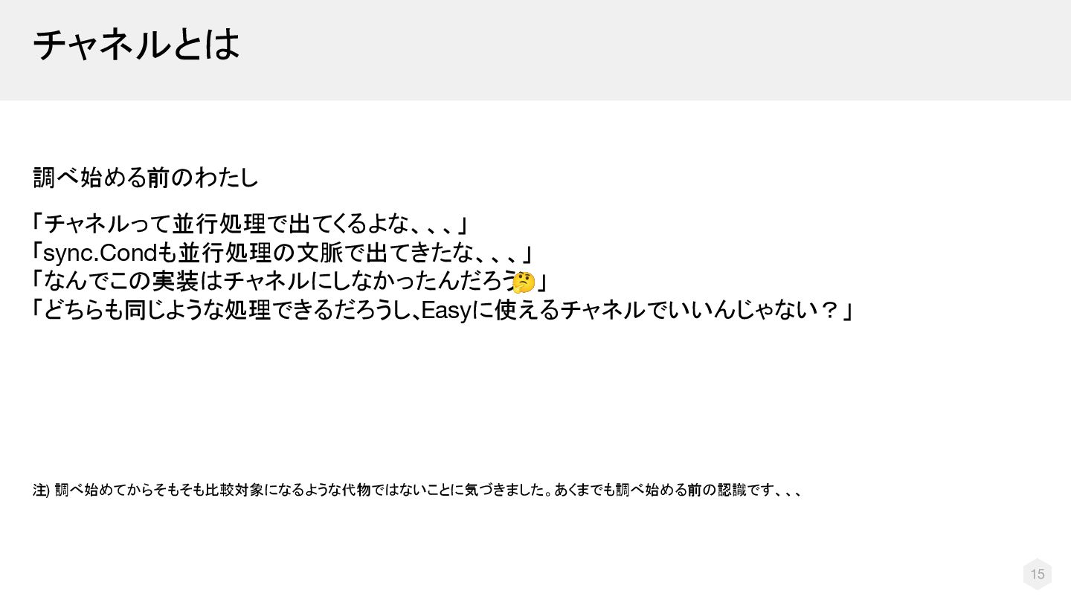Click the gray header bar beside the title
Image resolution: width=1071 pixels, height=602 pixels.
point(654,50)
